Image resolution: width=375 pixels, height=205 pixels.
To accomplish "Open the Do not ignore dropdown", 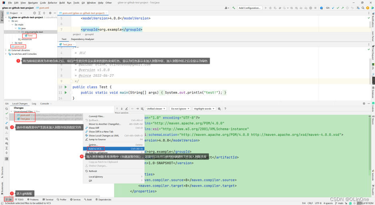I will pos(180,109).
